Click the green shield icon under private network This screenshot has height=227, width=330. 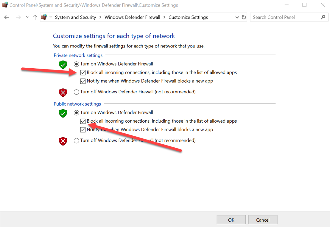click(63, 65)
